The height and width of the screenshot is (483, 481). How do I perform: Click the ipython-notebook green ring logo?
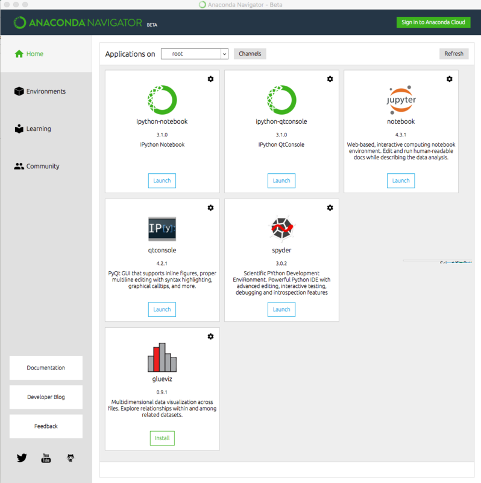(x=162, y=100)
